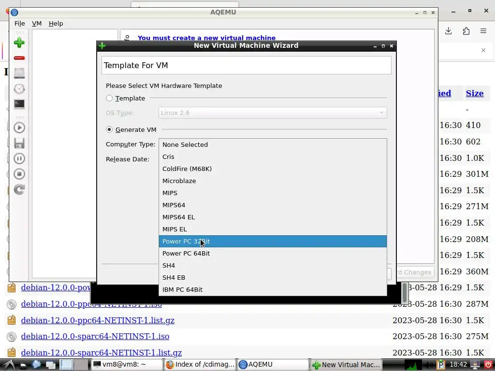
Task: Switch to vm8@vm8 terminal taskbar item
Action: tap(127, 365)
